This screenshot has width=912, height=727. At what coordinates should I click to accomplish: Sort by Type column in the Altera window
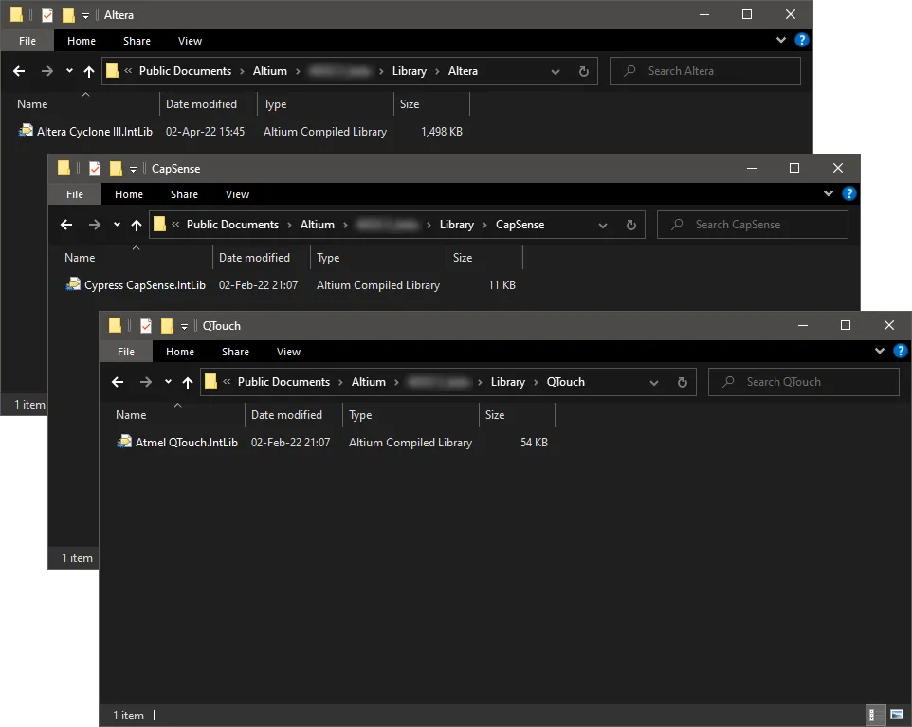[x=325, y=104]
